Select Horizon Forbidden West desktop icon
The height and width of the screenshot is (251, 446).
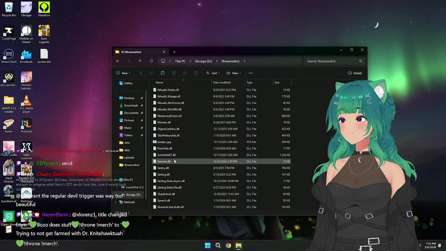[x=26, y=81]
